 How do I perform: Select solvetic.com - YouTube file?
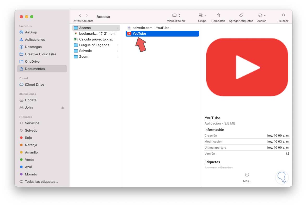click(162, 28)
